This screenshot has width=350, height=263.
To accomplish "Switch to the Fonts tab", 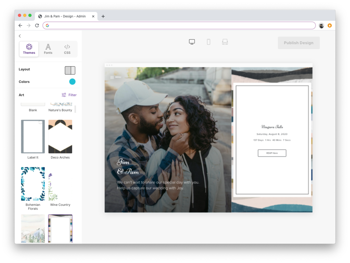I will (x=48, y=49).
